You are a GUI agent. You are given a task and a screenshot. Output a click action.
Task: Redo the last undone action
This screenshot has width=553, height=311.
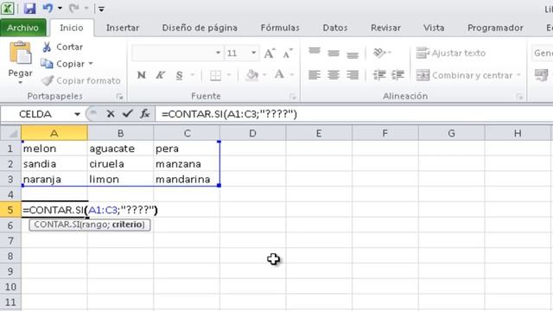click(73, 8)
